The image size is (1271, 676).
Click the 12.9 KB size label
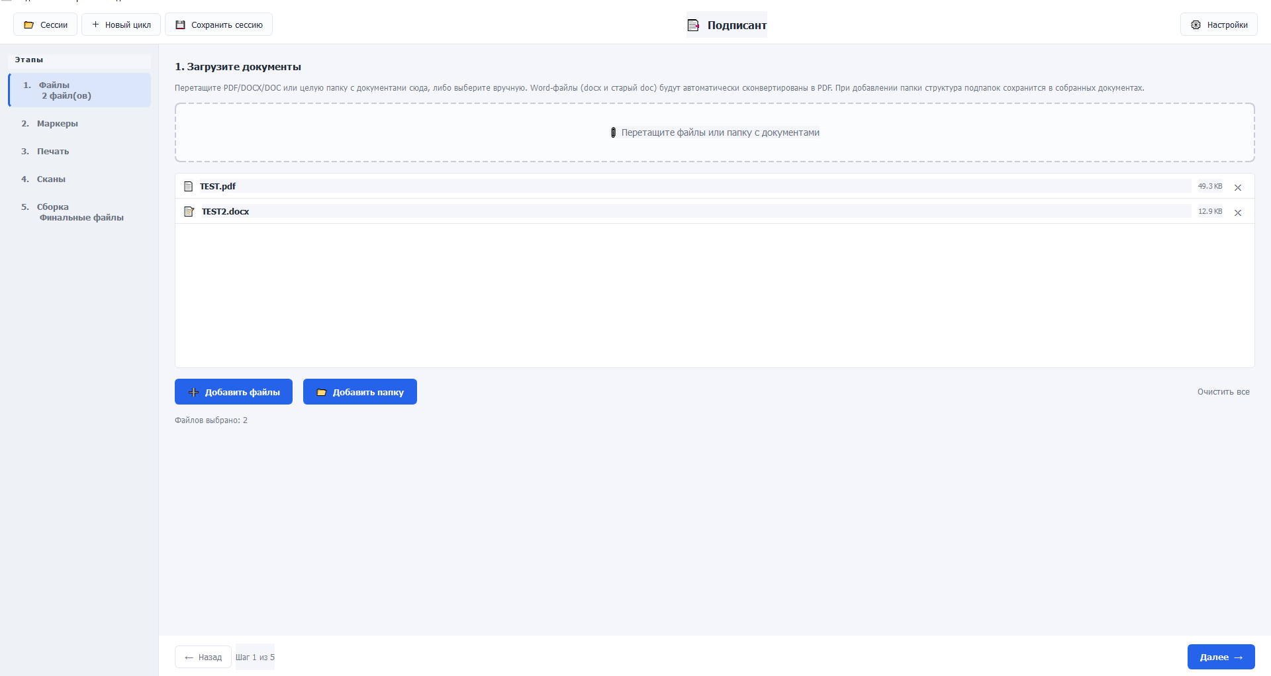tap(1210, 212)
